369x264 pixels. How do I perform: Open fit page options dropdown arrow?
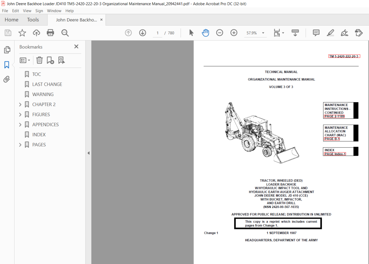pyautogui.click(x=283, y=33)
